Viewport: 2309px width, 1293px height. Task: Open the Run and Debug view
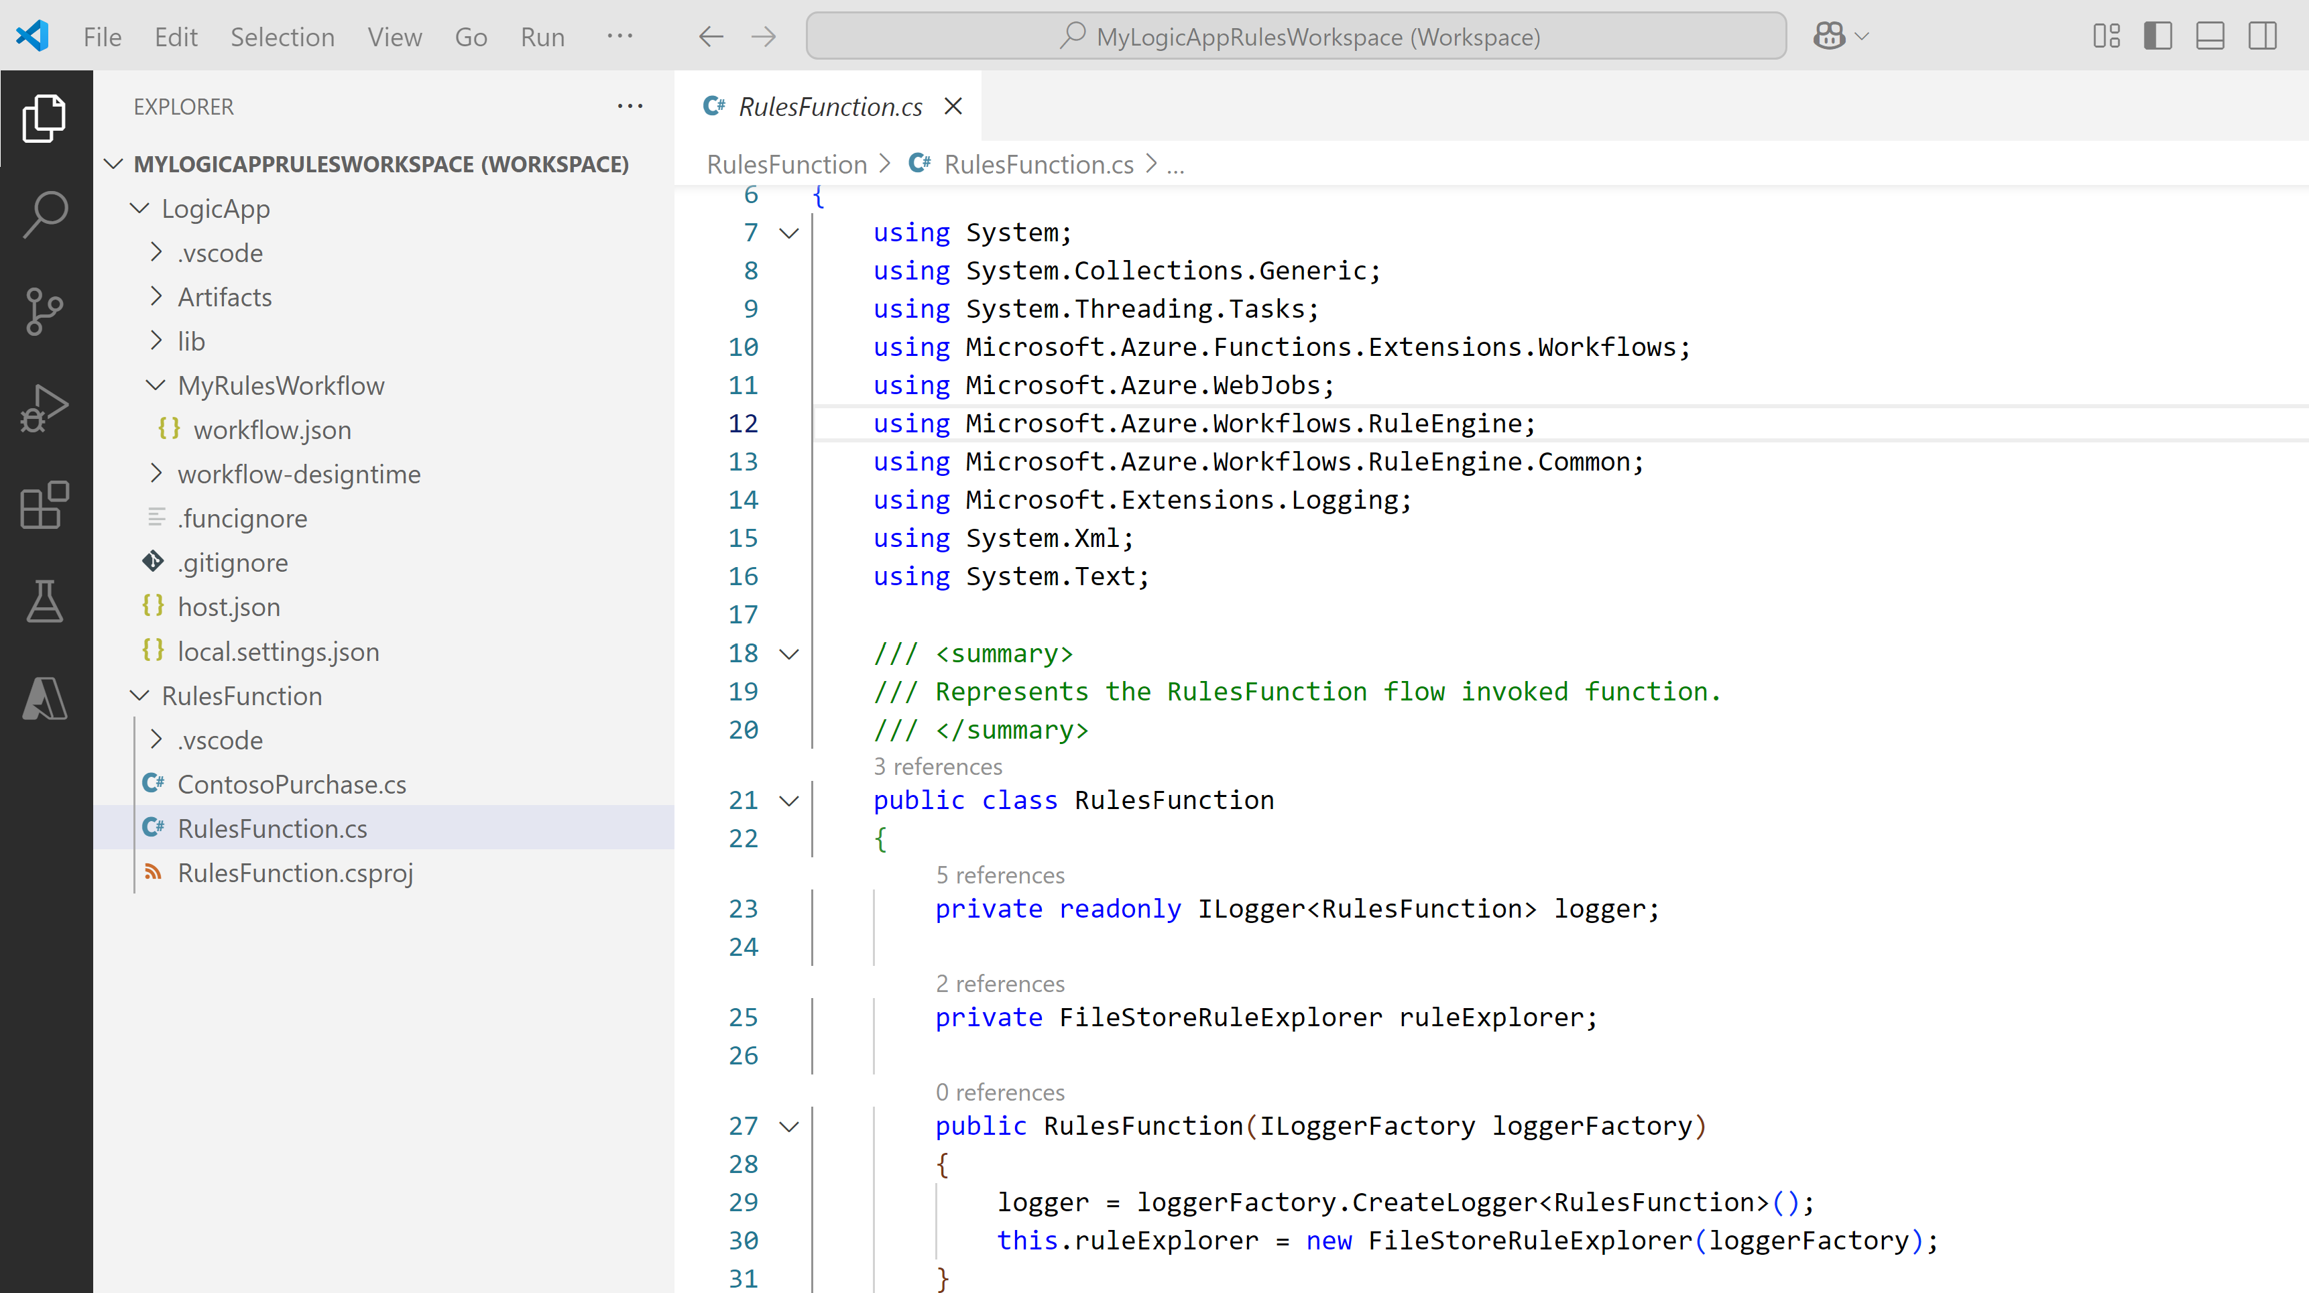click(44, 408)
